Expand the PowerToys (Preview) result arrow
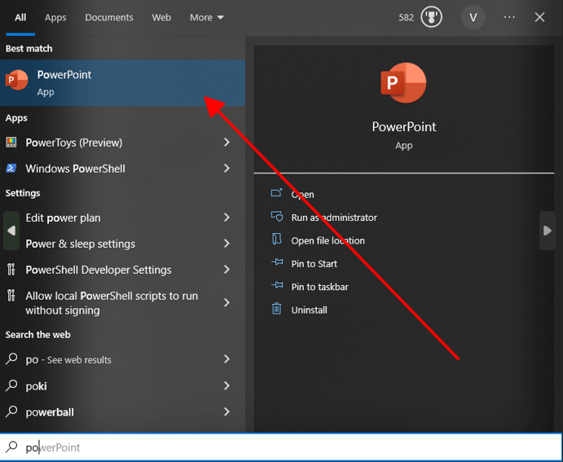Image resolution: width=563 pixels, height=462 pixels. [227, 143]
